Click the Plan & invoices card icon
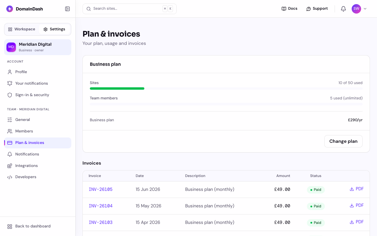This screenshot has width=377, height=236. [10, 143]
